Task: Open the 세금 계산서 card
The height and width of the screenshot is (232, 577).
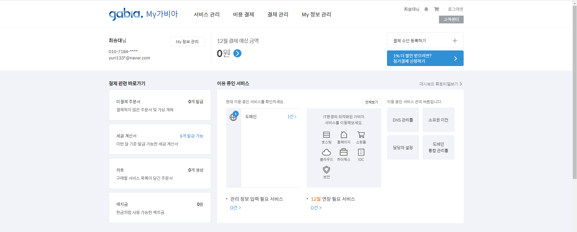Action: coord(160,139)
